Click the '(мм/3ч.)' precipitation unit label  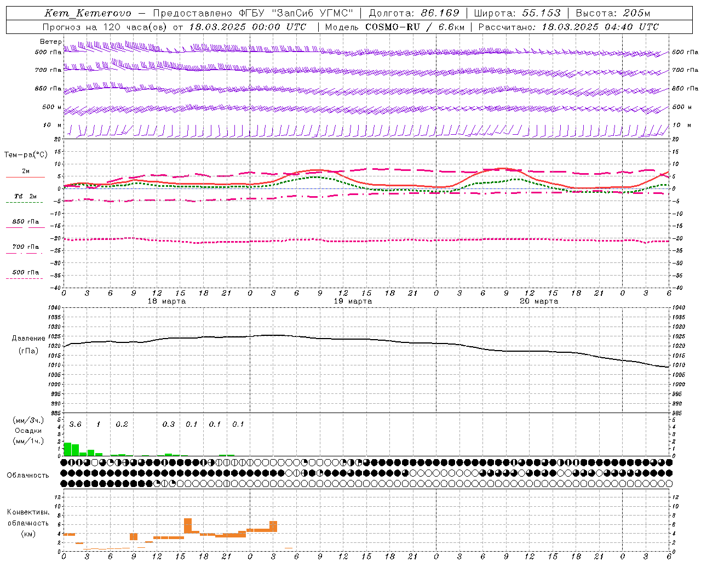(x=28, y=420)
